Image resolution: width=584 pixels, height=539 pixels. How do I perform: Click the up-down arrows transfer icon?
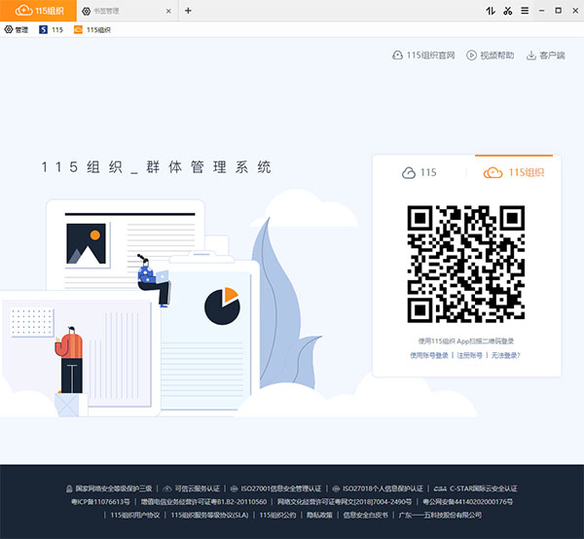coord(491,11)
